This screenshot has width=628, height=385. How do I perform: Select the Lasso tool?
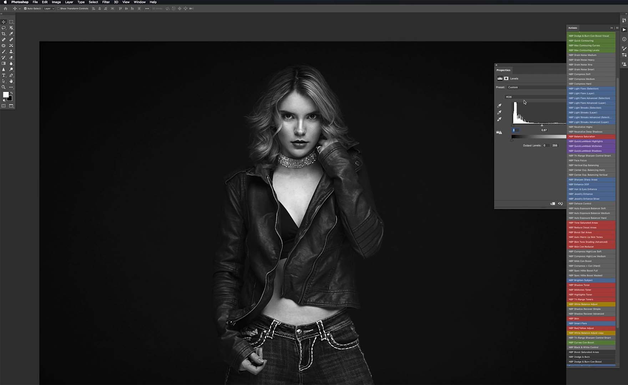point(4,28)
